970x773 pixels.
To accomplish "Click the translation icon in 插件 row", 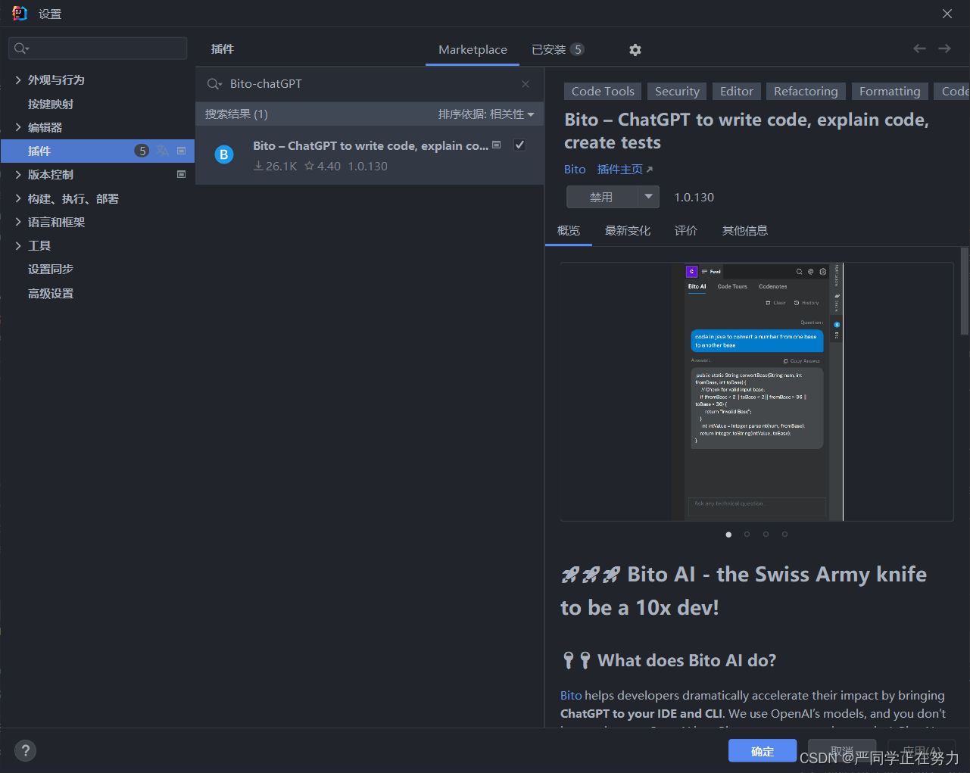I will [162, 151].
